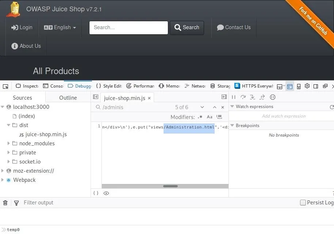The height and width of the screenshot is (234, 334).
Task: Toggle the right debugger pane collapse icon
Action: click(224, 97)
